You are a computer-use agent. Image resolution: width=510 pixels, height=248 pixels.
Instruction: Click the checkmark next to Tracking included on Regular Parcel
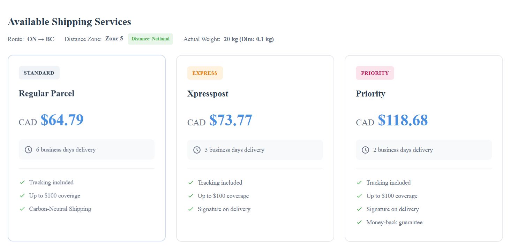pyautogui.click(x=22, y=182)
